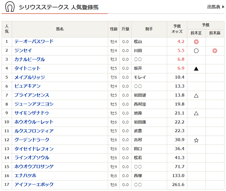Click the 鈴木麻 predictor column header

215,33
